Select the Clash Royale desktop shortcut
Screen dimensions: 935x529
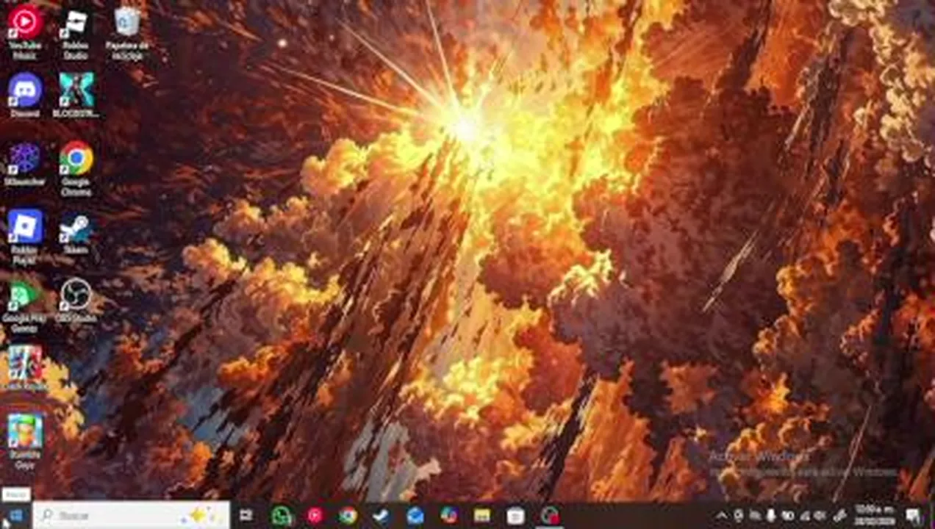tap(25, 369)
